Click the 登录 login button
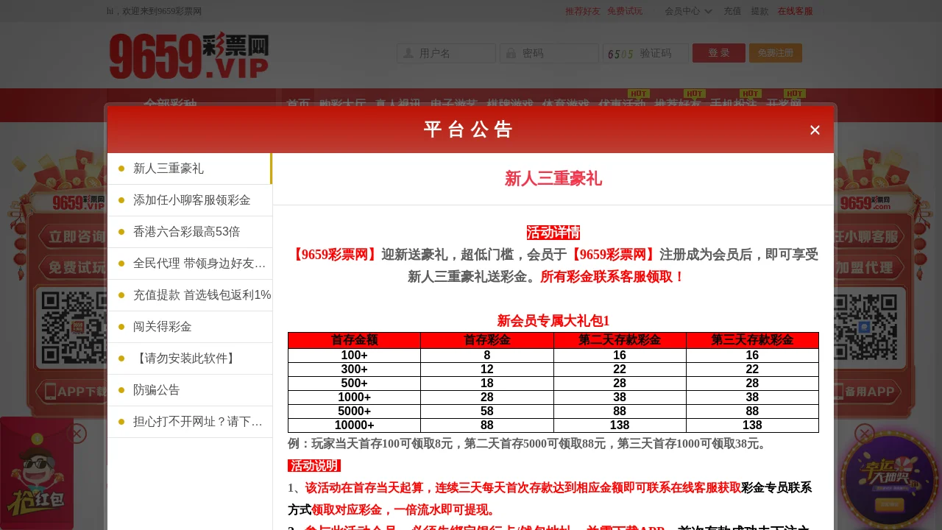Viewport: 942px width, 530px height. pos(719,53)
